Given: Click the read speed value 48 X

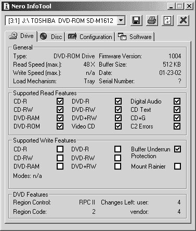Looking at the screenshot, I should point(89,65).
